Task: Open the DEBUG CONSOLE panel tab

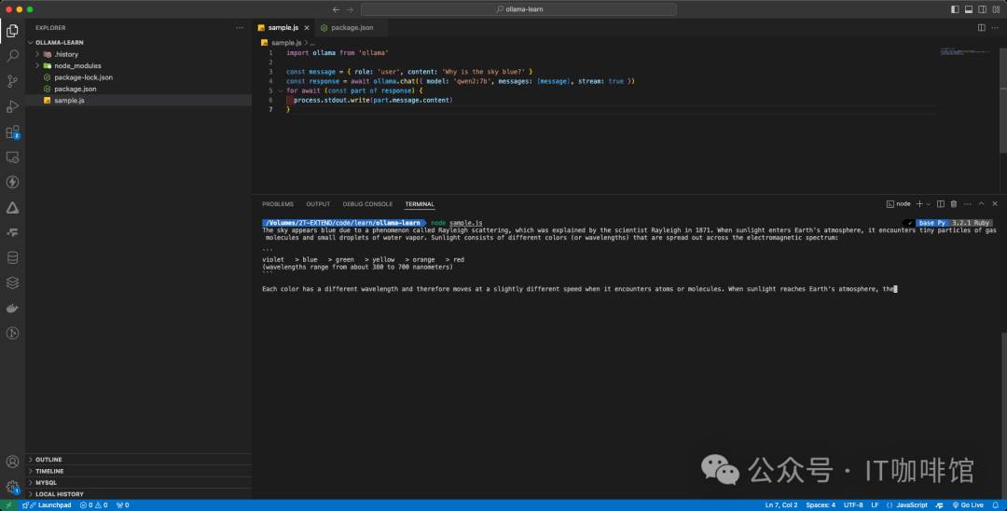Action: pos(367,204)
